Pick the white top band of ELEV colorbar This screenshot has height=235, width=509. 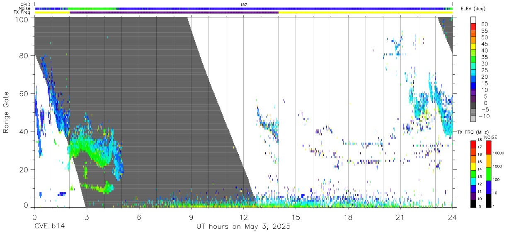pyautogui.click(x=473, y=20)
